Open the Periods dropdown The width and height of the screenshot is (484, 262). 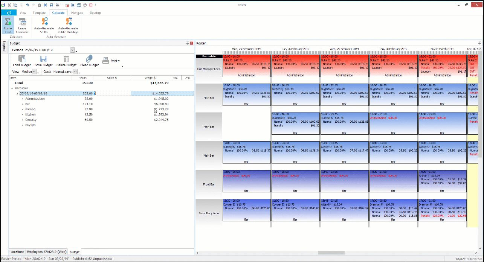pyautogui.click(x=72, y=50)
